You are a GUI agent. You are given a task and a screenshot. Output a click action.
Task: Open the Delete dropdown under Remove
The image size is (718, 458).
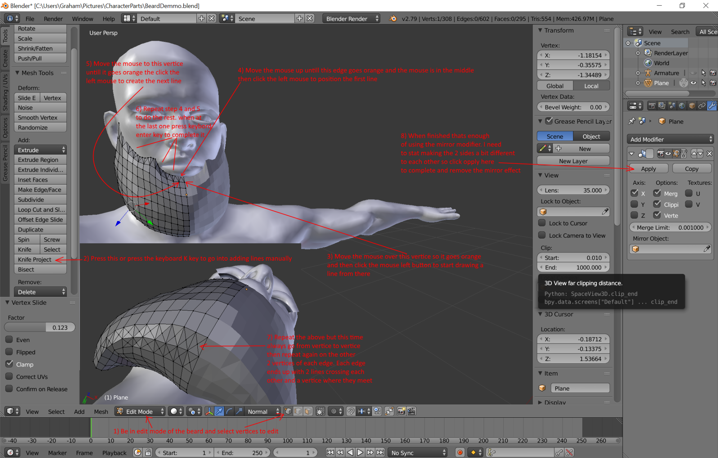click(40, 292)
